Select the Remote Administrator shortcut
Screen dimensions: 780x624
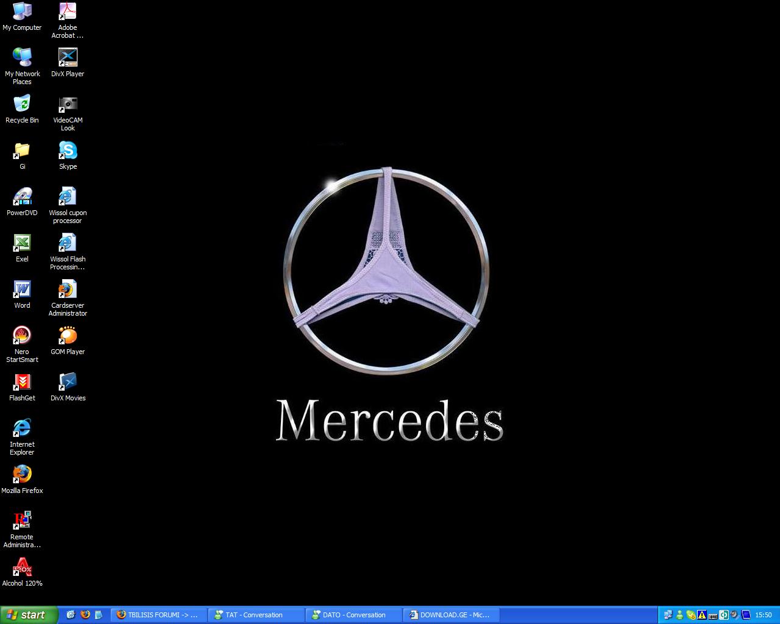click(x=22, y=530)
